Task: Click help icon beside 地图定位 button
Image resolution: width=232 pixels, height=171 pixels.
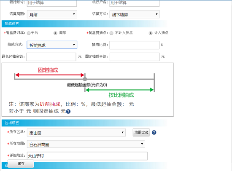Action: (x=154, y=132)
